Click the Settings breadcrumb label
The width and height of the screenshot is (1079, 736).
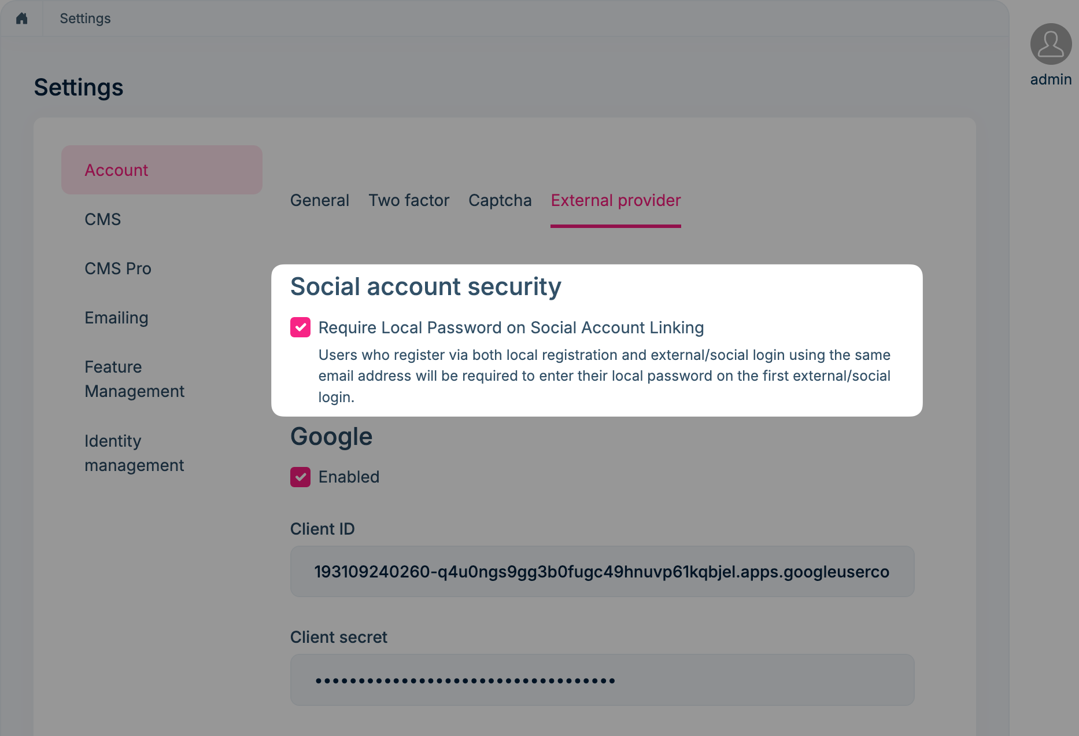click(x=84, y=18)
